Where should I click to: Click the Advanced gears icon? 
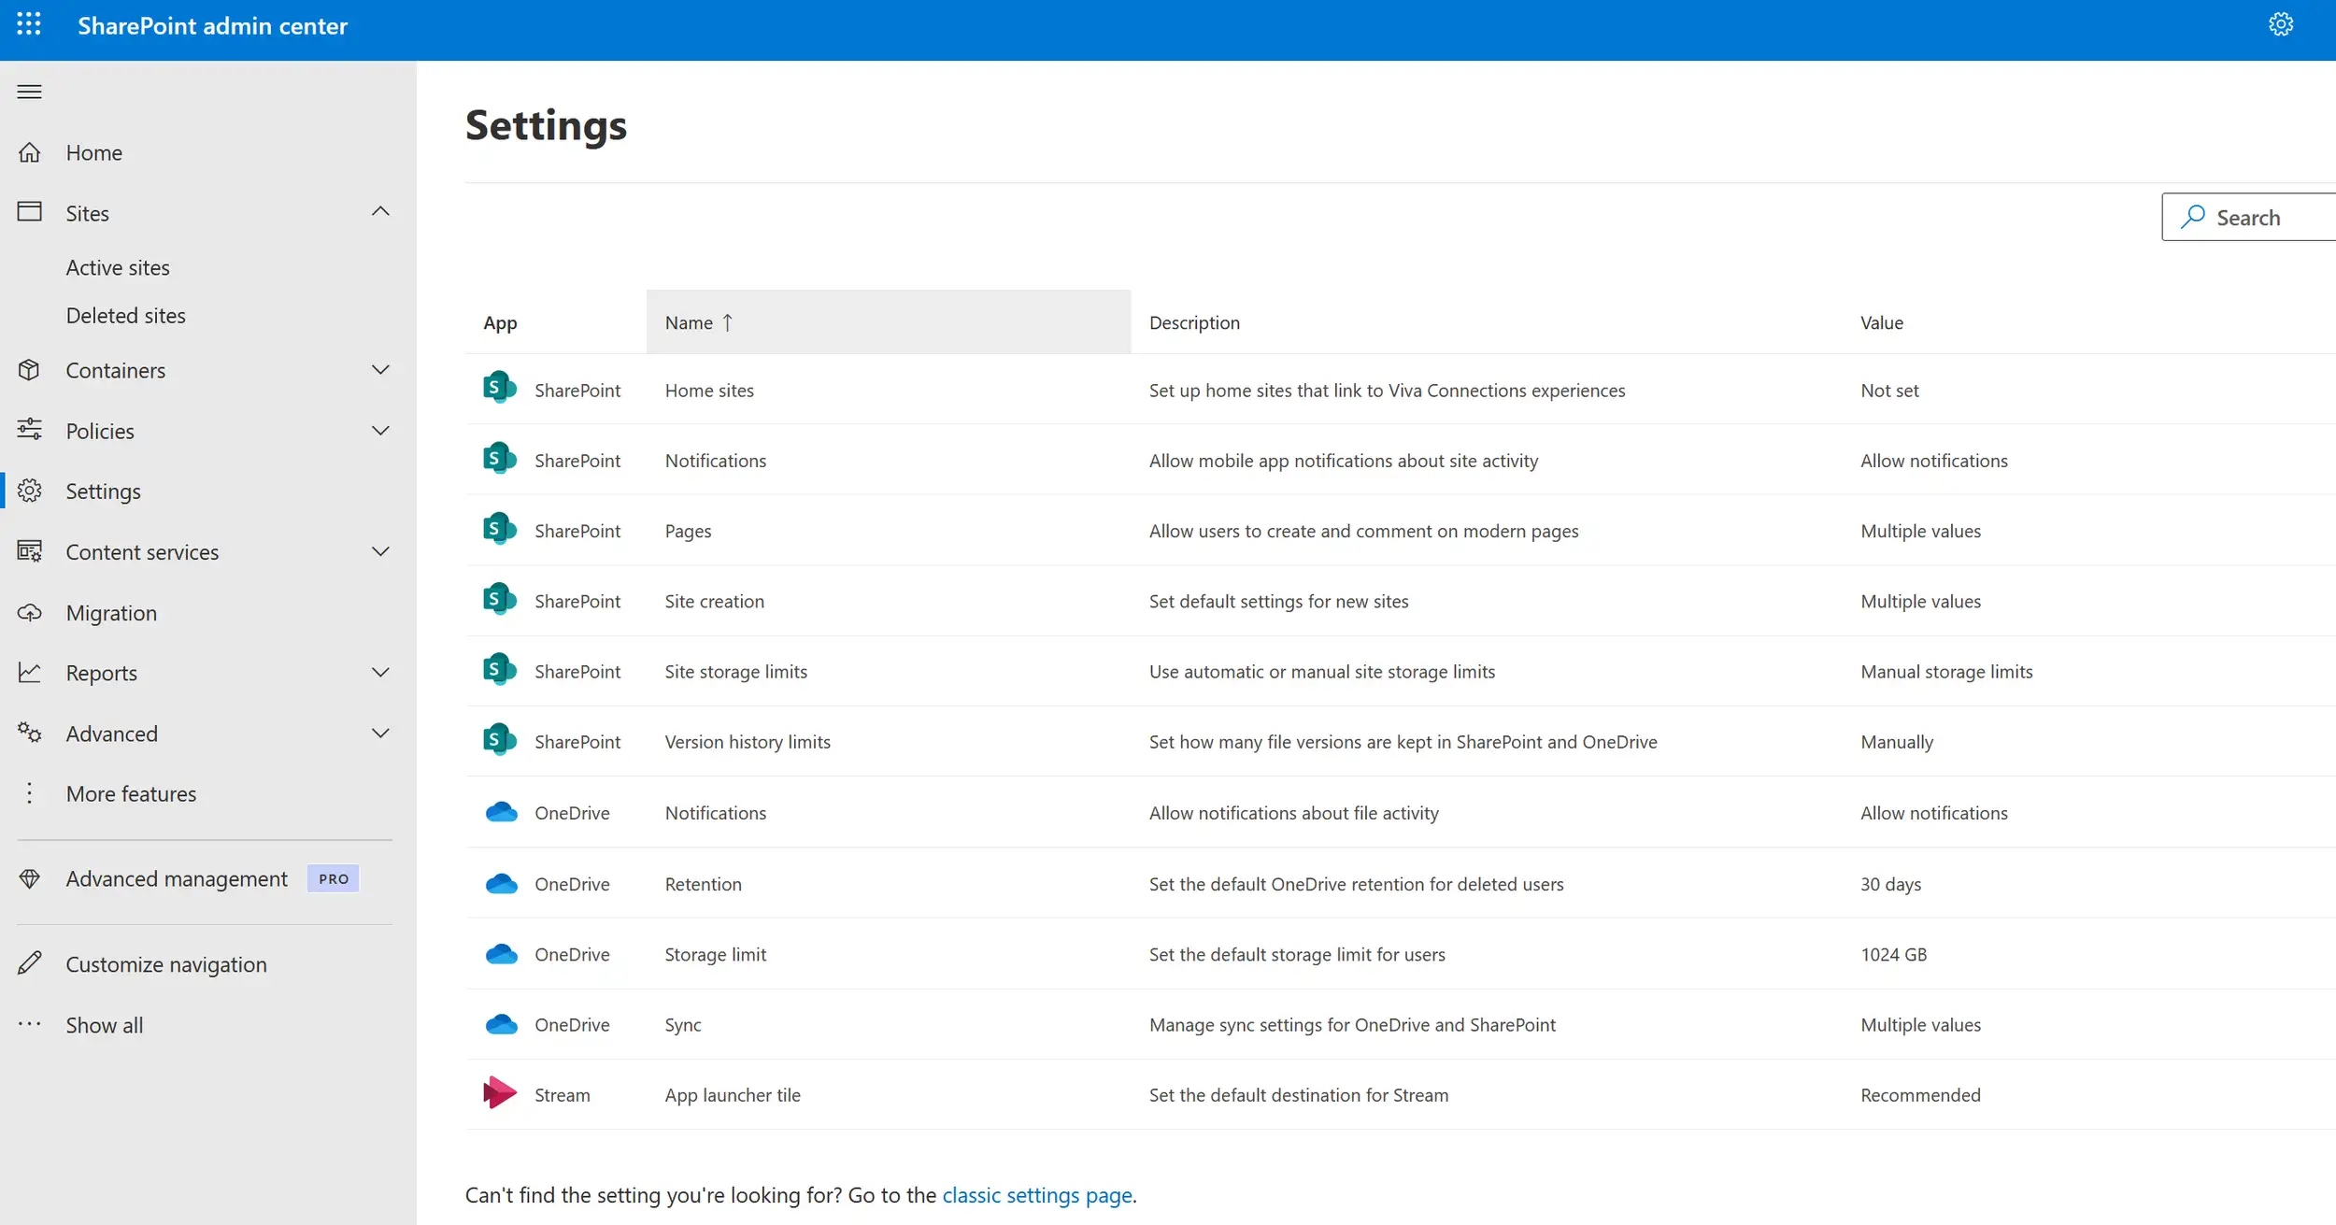(30, 733)
